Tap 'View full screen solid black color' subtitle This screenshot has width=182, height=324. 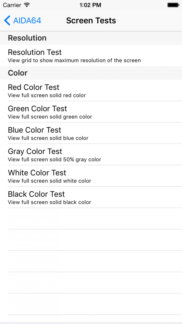(50, 202)
